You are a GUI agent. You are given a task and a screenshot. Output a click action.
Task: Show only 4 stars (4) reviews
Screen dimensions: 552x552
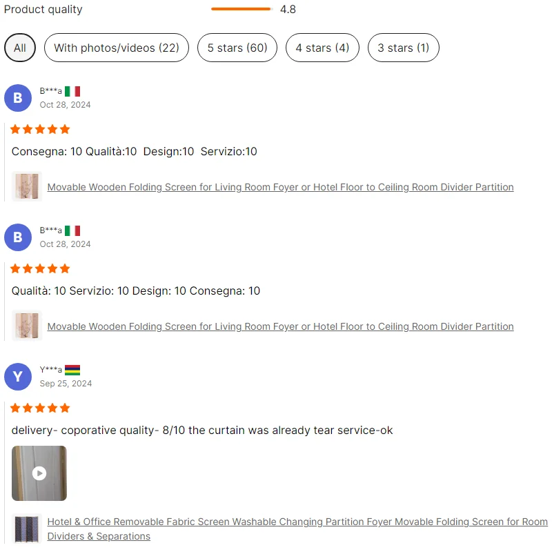tap(322, 48)
